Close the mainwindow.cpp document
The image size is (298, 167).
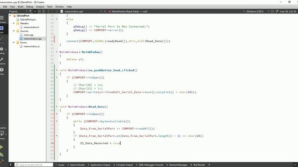coord(104,12)
